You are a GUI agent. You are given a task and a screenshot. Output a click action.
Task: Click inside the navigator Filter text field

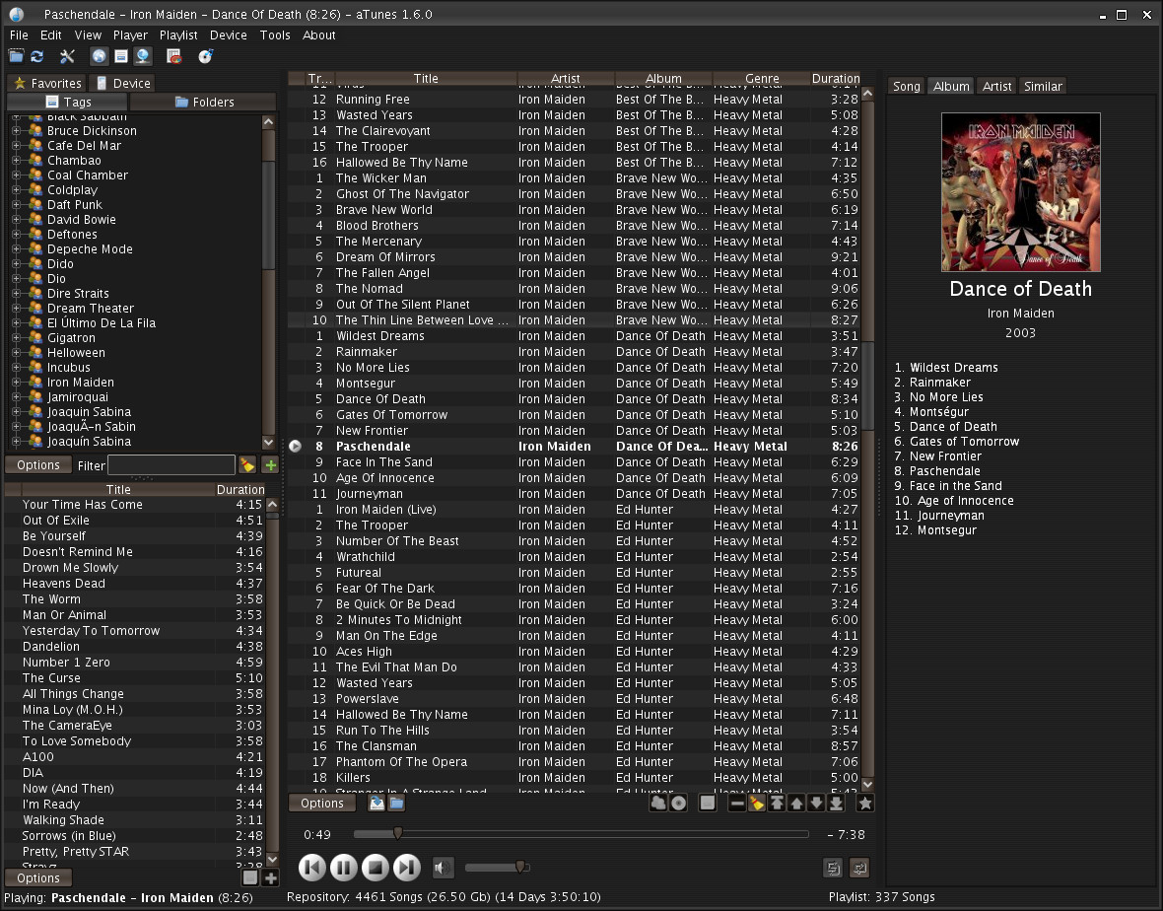pos(171,465)
